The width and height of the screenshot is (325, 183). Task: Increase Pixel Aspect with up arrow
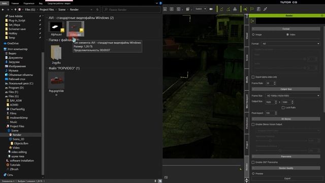click(x=276, y=112)
